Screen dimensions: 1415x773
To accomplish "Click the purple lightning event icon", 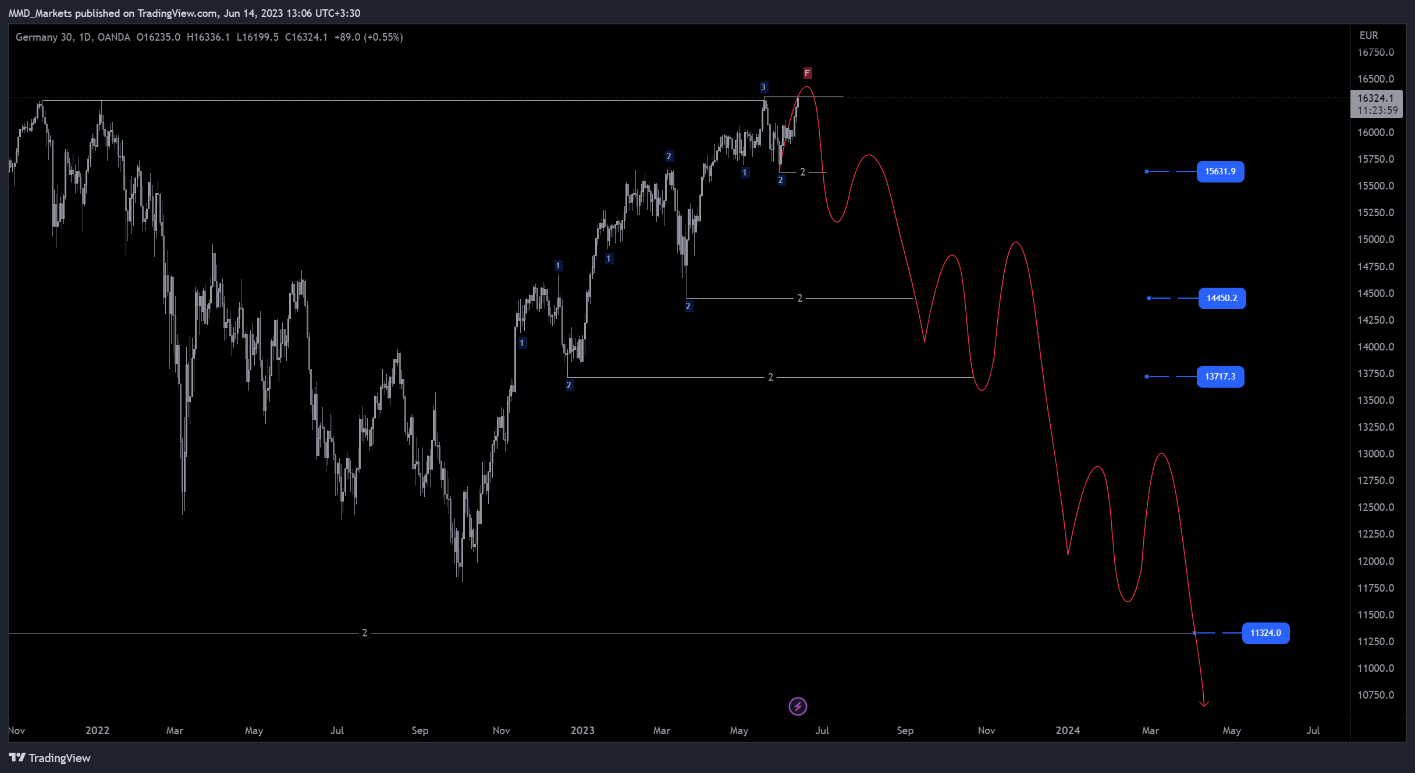I will [x=798, y=706].
